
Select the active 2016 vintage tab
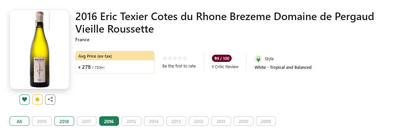109,121
